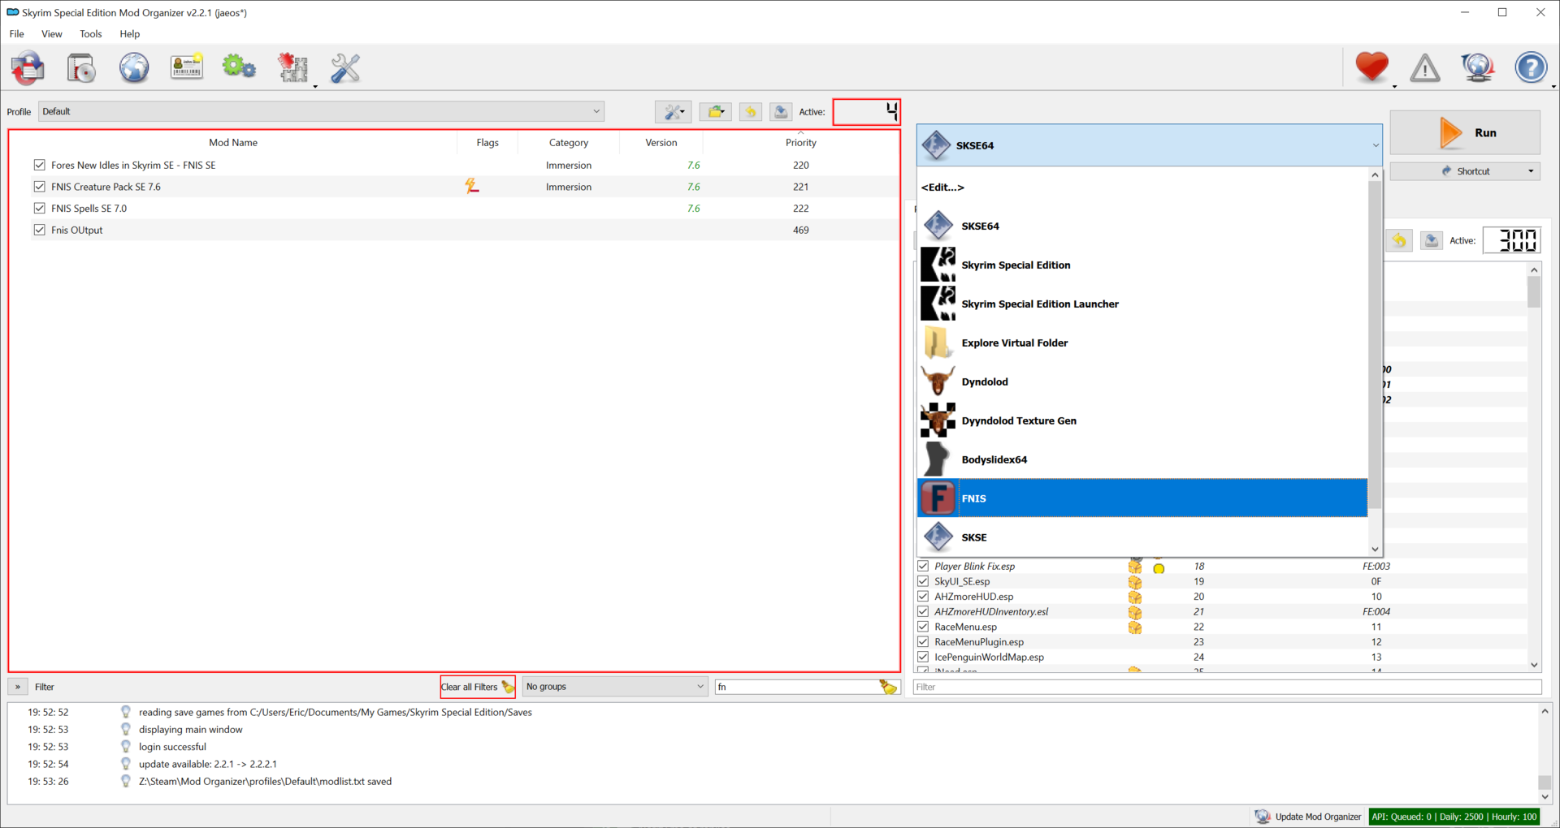Select the <Edit...> entry
Image resolution: width=1560 pixels, height=828 pixels.
click(1142, 188)
